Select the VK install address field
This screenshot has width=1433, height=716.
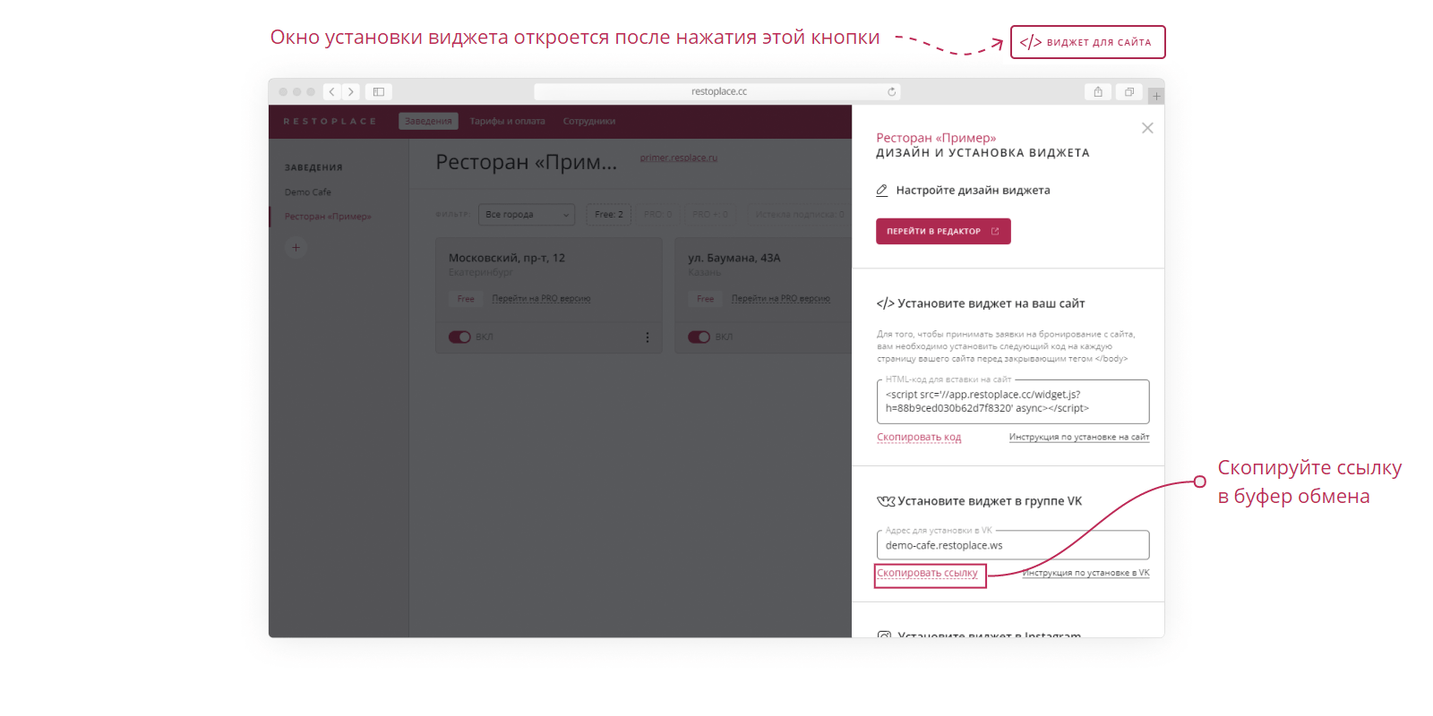click(1012, 545)
